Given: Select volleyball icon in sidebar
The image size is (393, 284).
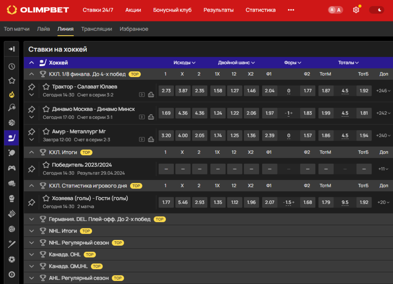Looking at the screenshot, I should point(12,229).
